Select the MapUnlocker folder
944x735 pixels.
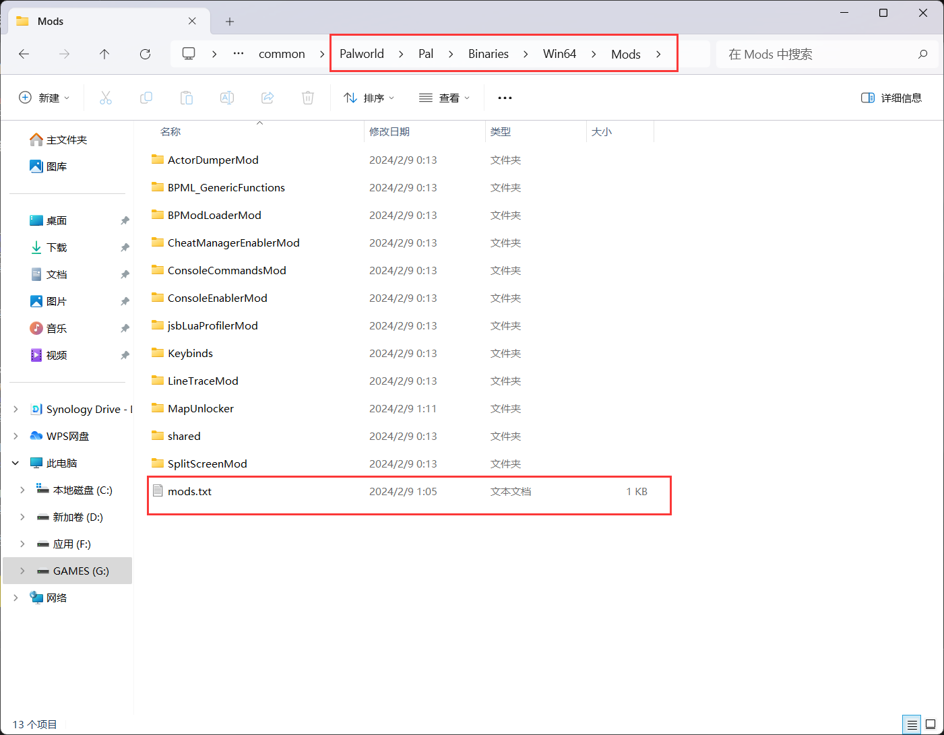tap(200, 408)
